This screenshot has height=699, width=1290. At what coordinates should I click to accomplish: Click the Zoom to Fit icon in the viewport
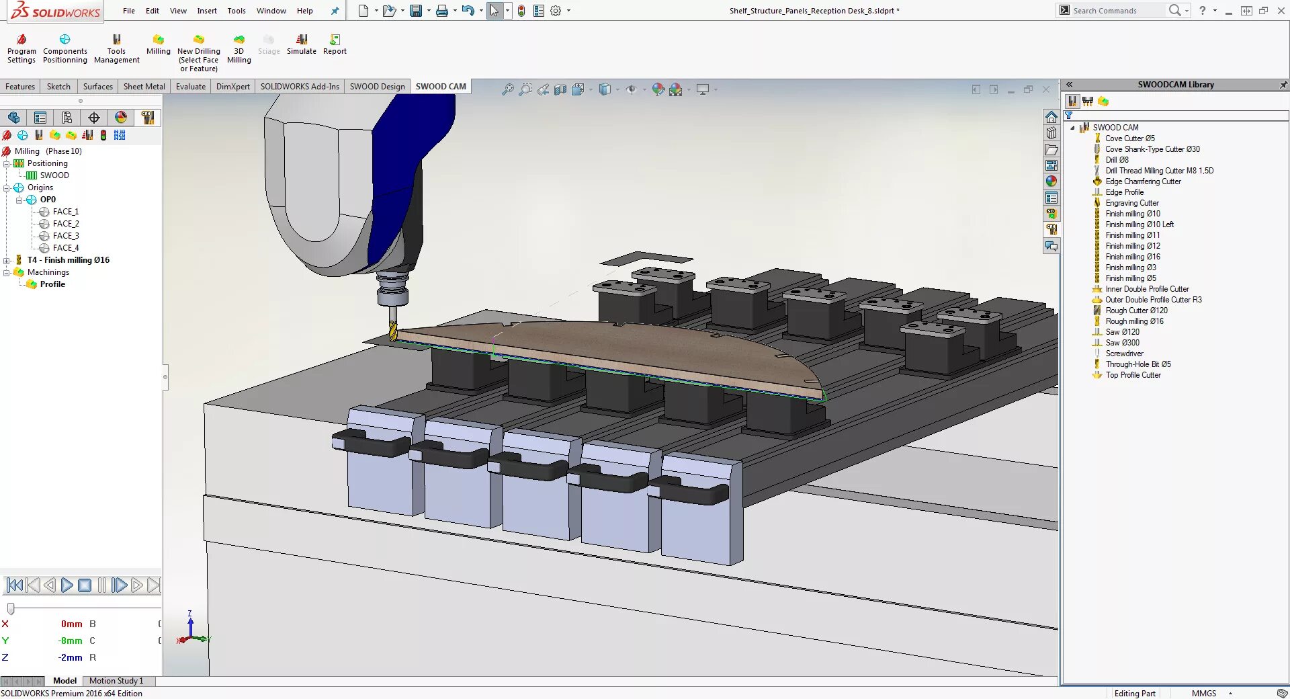(507, 89)
